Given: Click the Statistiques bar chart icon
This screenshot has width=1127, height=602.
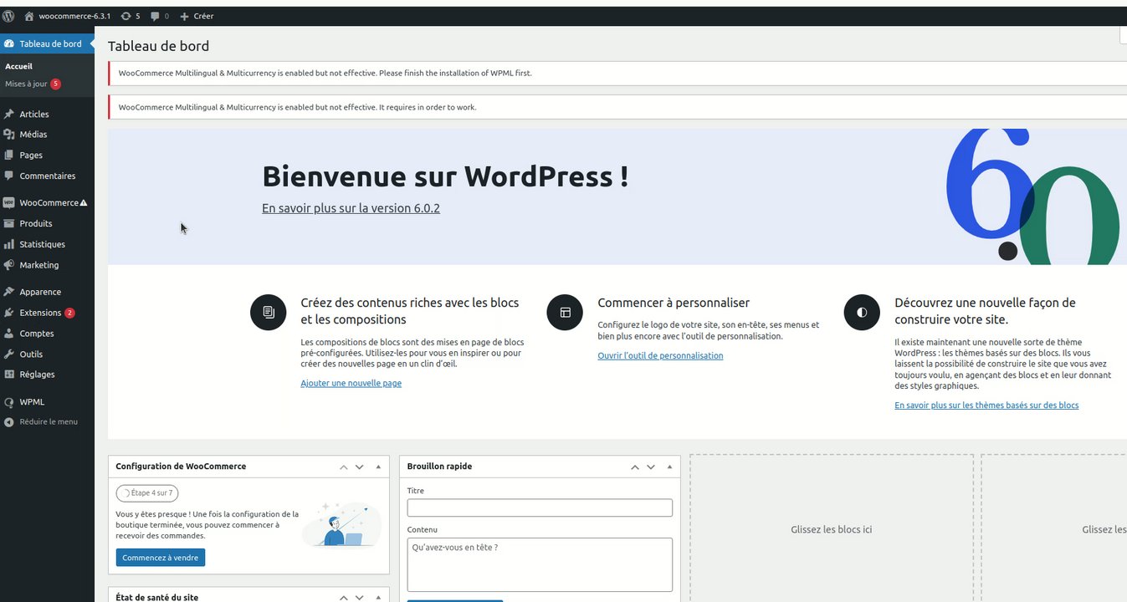Looking at the screenshot, I should click(9, 244).
